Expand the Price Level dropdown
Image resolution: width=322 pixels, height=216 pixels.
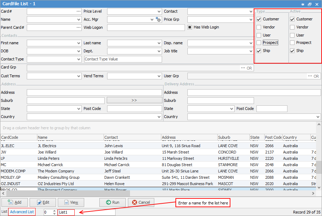pyautogui.click(x=159, y=11)
